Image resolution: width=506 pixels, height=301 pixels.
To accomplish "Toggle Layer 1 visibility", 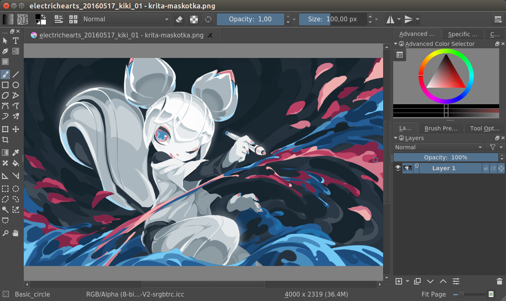I will [x=398, y=168].
